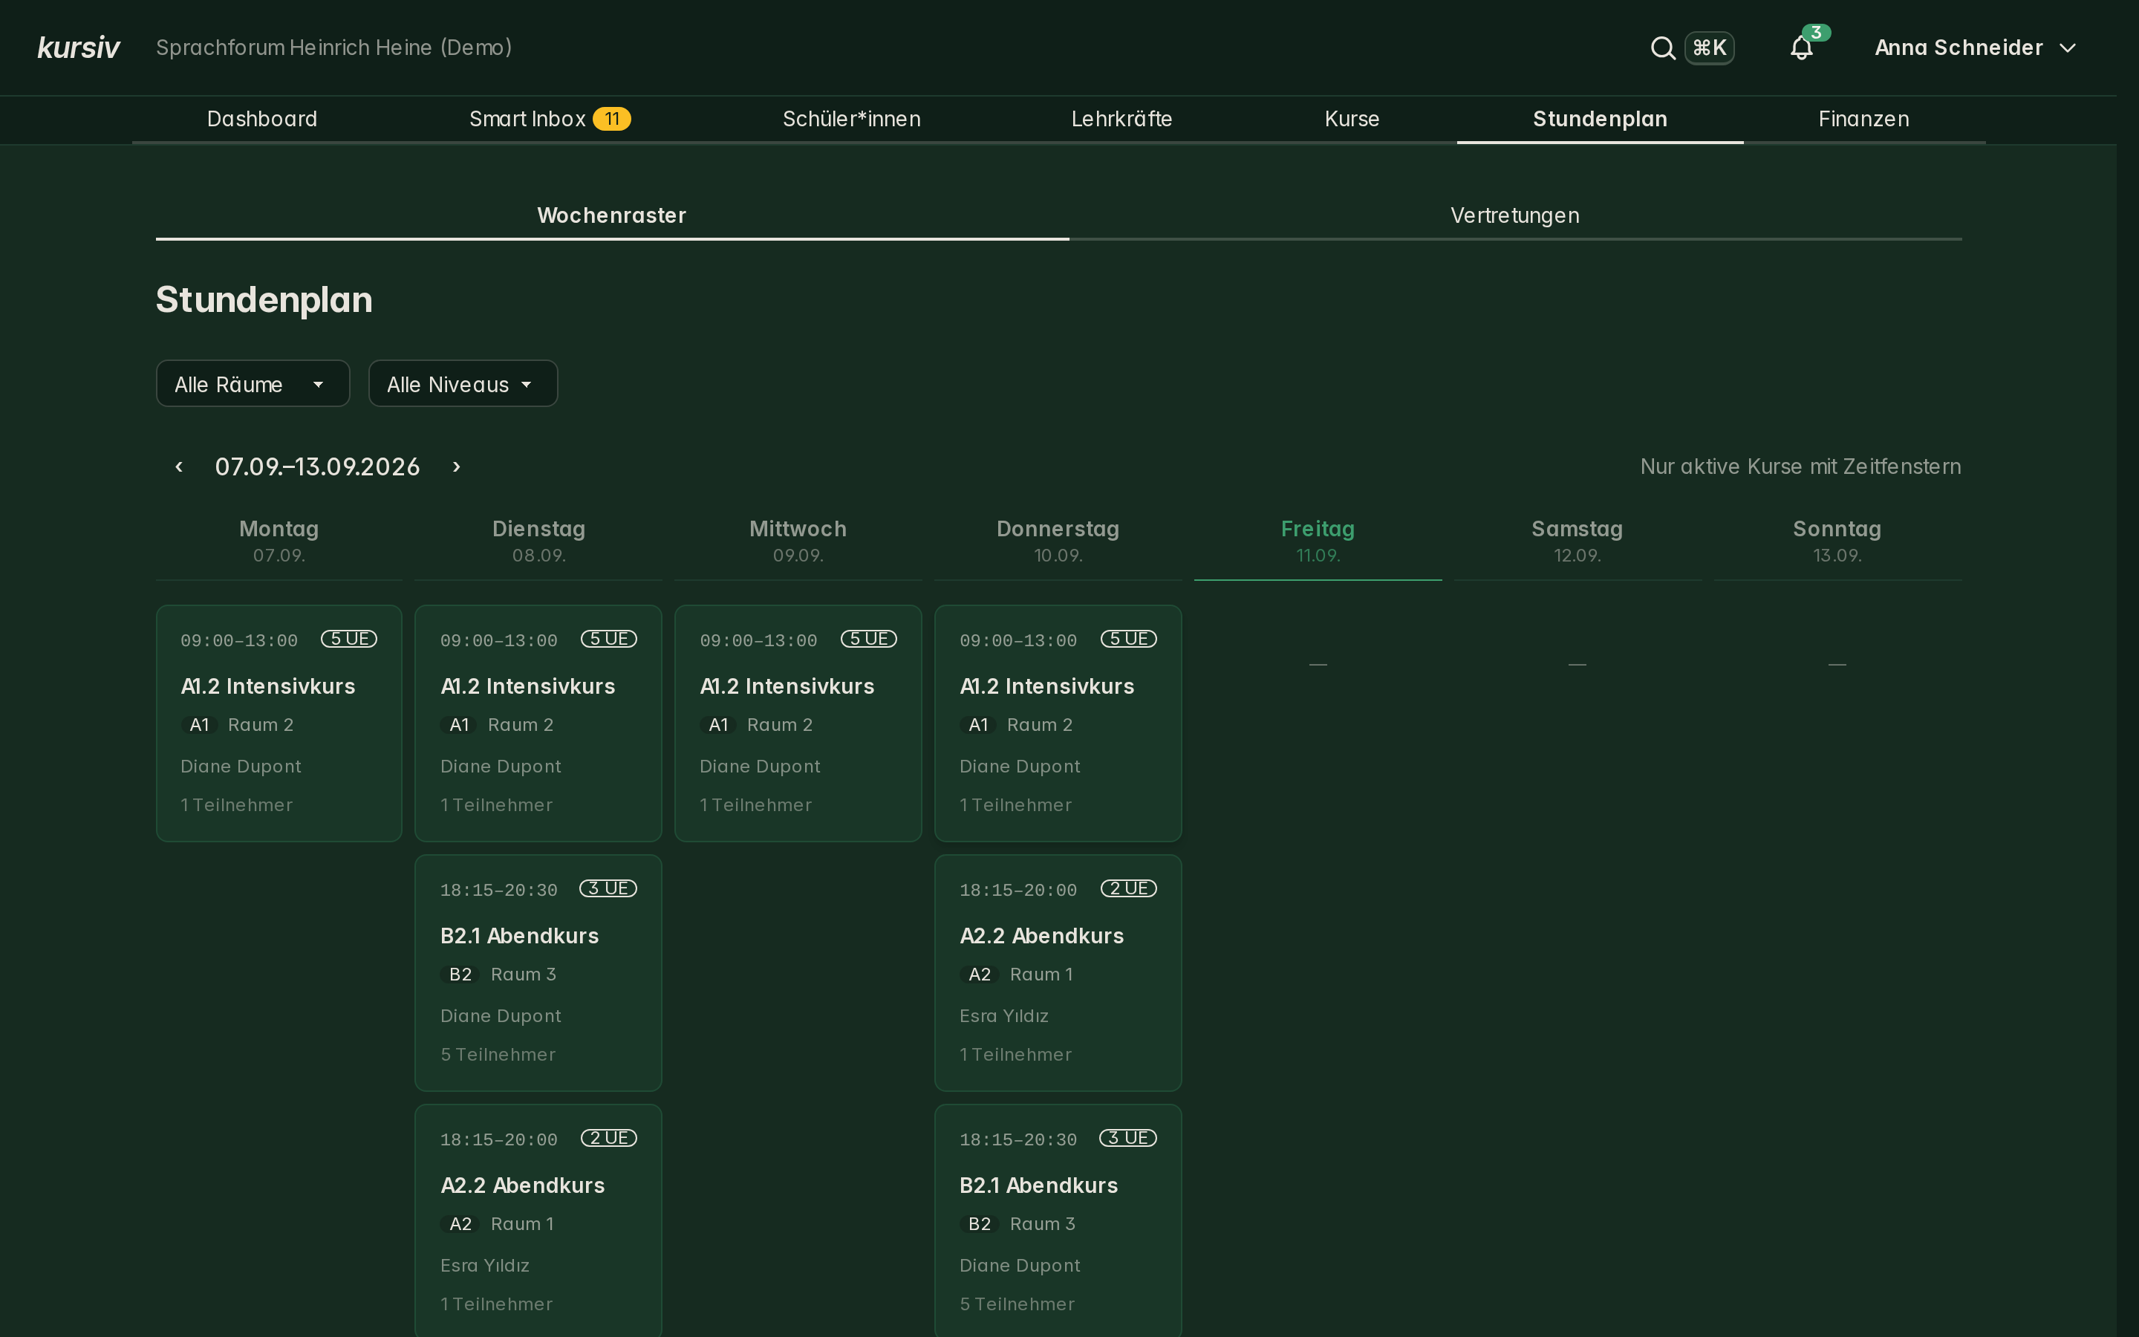
Task: Open Tuesday's A2.2 Abendkurs card
Action: coord(538,1221)
